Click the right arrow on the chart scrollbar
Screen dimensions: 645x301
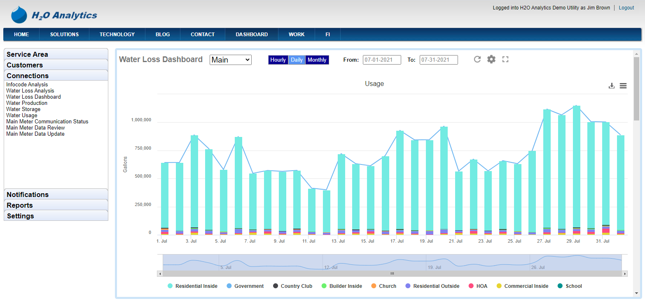tap(625, 273)
